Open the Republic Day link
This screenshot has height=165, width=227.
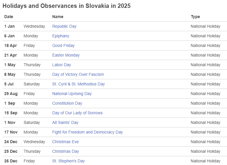point(64,26)
